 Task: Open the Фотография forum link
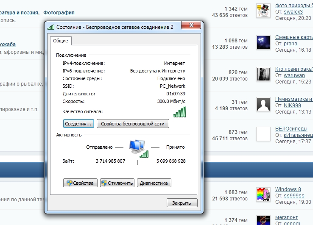[59, 13]
